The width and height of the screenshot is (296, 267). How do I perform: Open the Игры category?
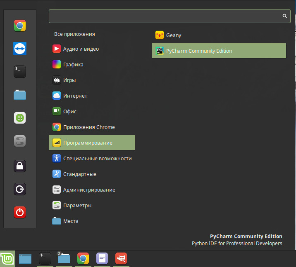[92, 80]
